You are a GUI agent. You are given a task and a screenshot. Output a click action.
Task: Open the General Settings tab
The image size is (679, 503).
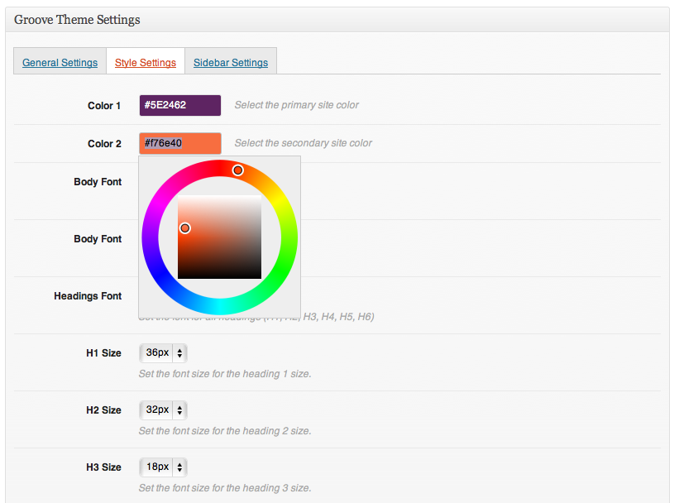pos(60,62)
